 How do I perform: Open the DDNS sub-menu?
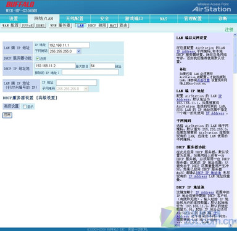pos(40,25)
